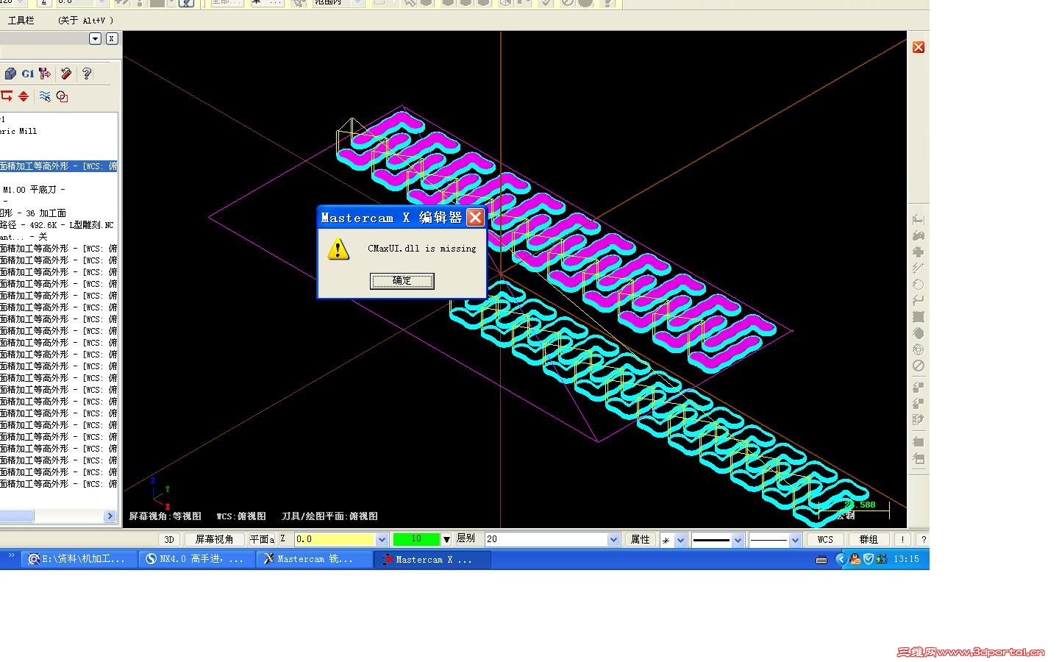
Task: Click the circle arc icon in right toolbar
Action: point(919,284)
